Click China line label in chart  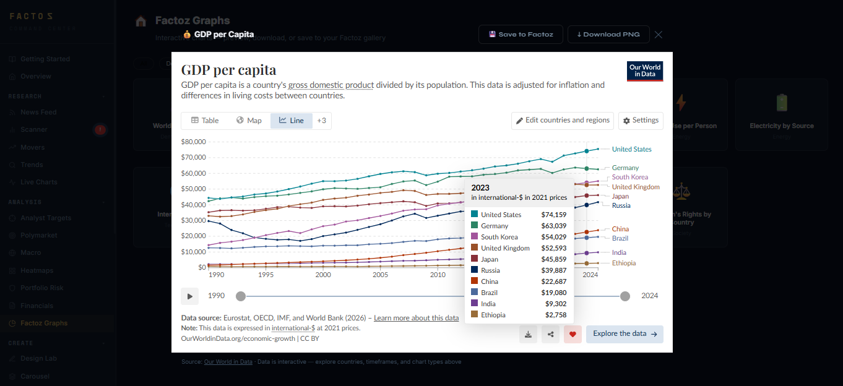(620, 229)
